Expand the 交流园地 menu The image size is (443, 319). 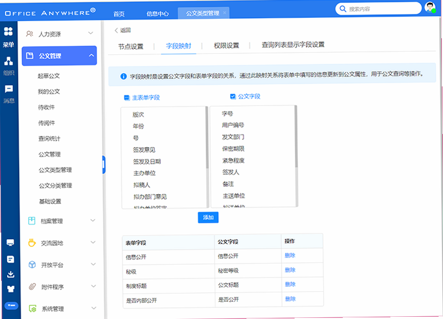click(x=93, y=242)
